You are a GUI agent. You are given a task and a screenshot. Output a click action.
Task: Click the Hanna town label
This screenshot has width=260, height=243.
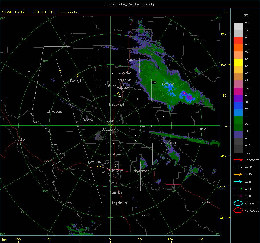(x=202, y=129)
